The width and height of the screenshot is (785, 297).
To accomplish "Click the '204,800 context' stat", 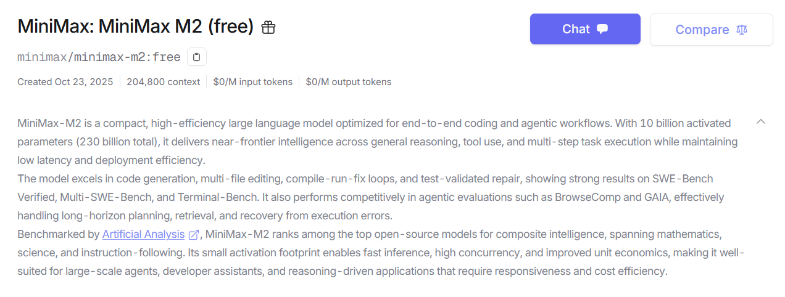I will 164,82.
